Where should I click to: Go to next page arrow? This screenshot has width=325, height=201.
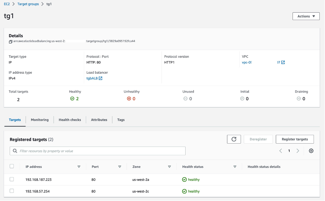point(298,151)
